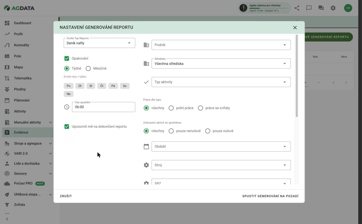Open Evidence in the sidebar

coord(28,132)
